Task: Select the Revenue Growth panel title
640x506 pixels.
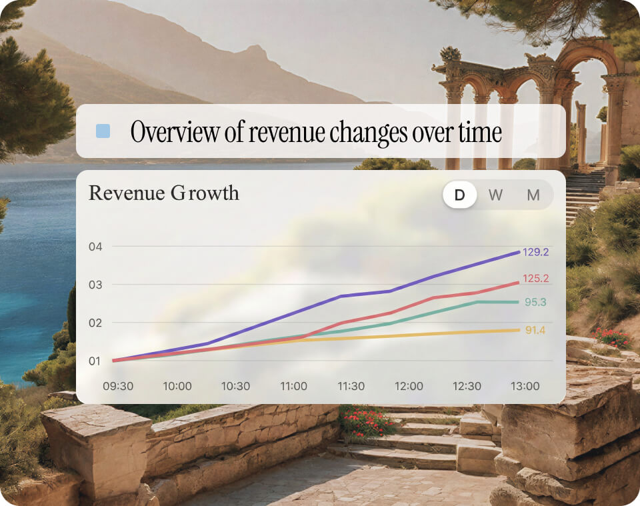Action: tap(165, 193)
